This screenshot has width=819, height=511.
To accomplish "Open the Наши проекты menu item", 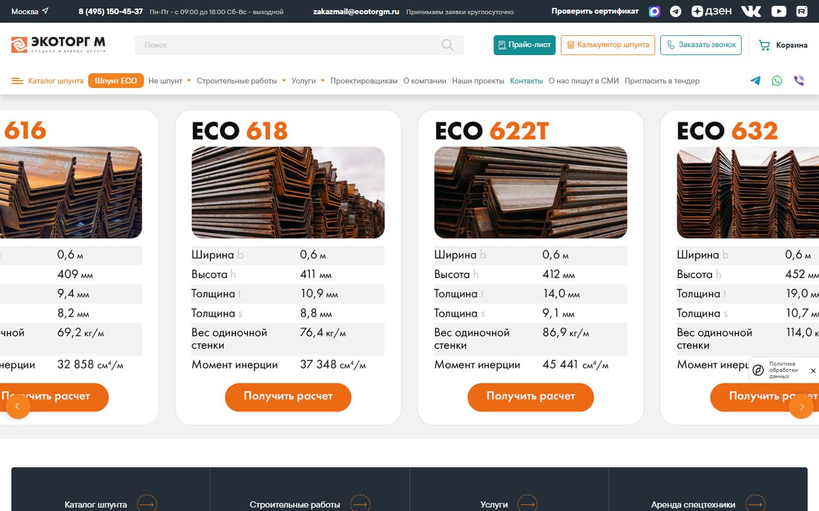I will (x=478, y=81).
